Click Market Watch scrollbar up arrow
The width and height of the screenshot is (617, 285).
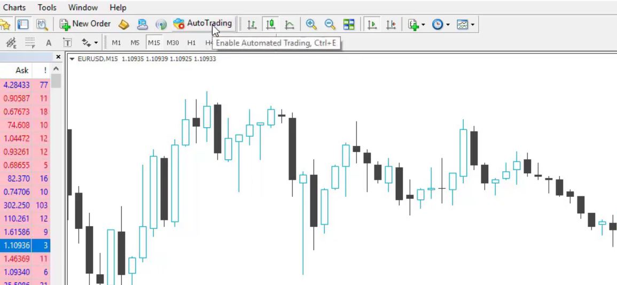[x=56, y=69]
